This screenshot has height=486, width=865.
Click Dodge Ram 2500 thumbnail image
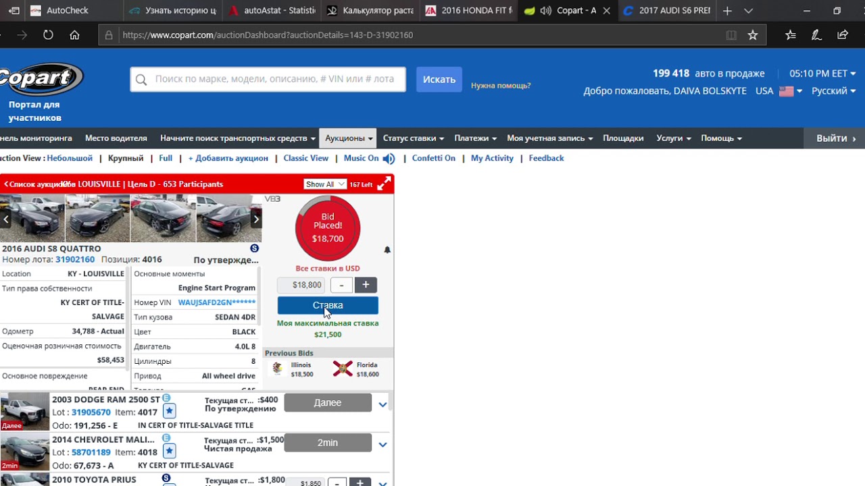pyautogui.click(x=25, y=411)
